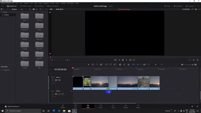Open the Sound Library panel
The height and width of the screenshot is (113, 201).
coord(52,6)
